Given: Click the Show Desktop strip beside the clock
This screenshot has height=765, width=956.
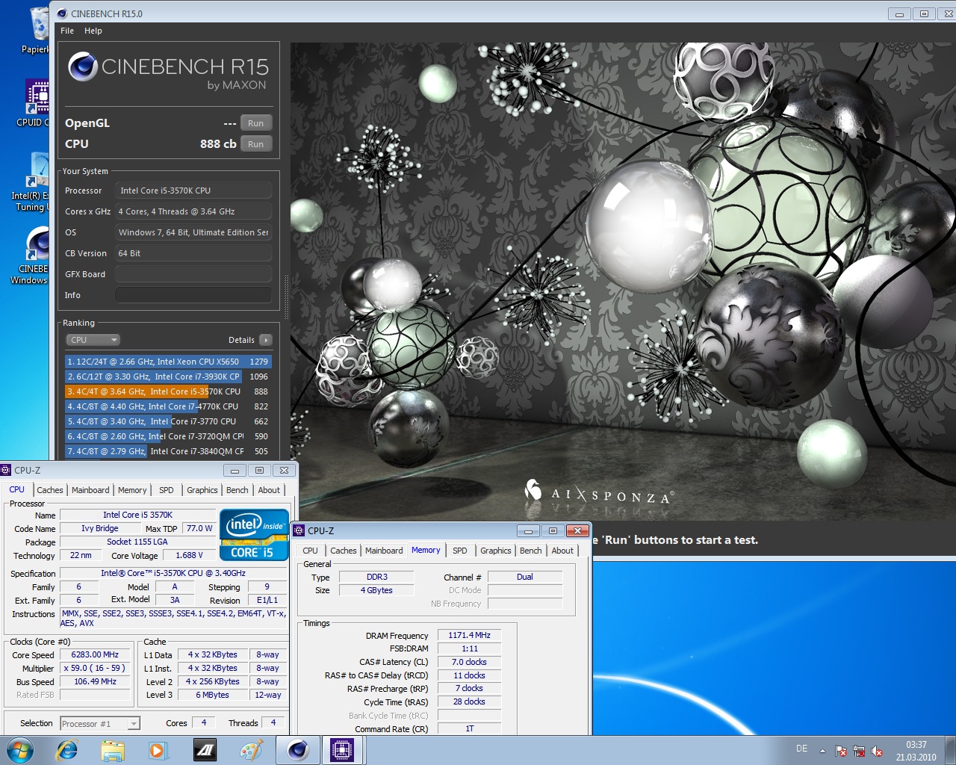Looking at the screenshot, I should (x=951, y=750).
